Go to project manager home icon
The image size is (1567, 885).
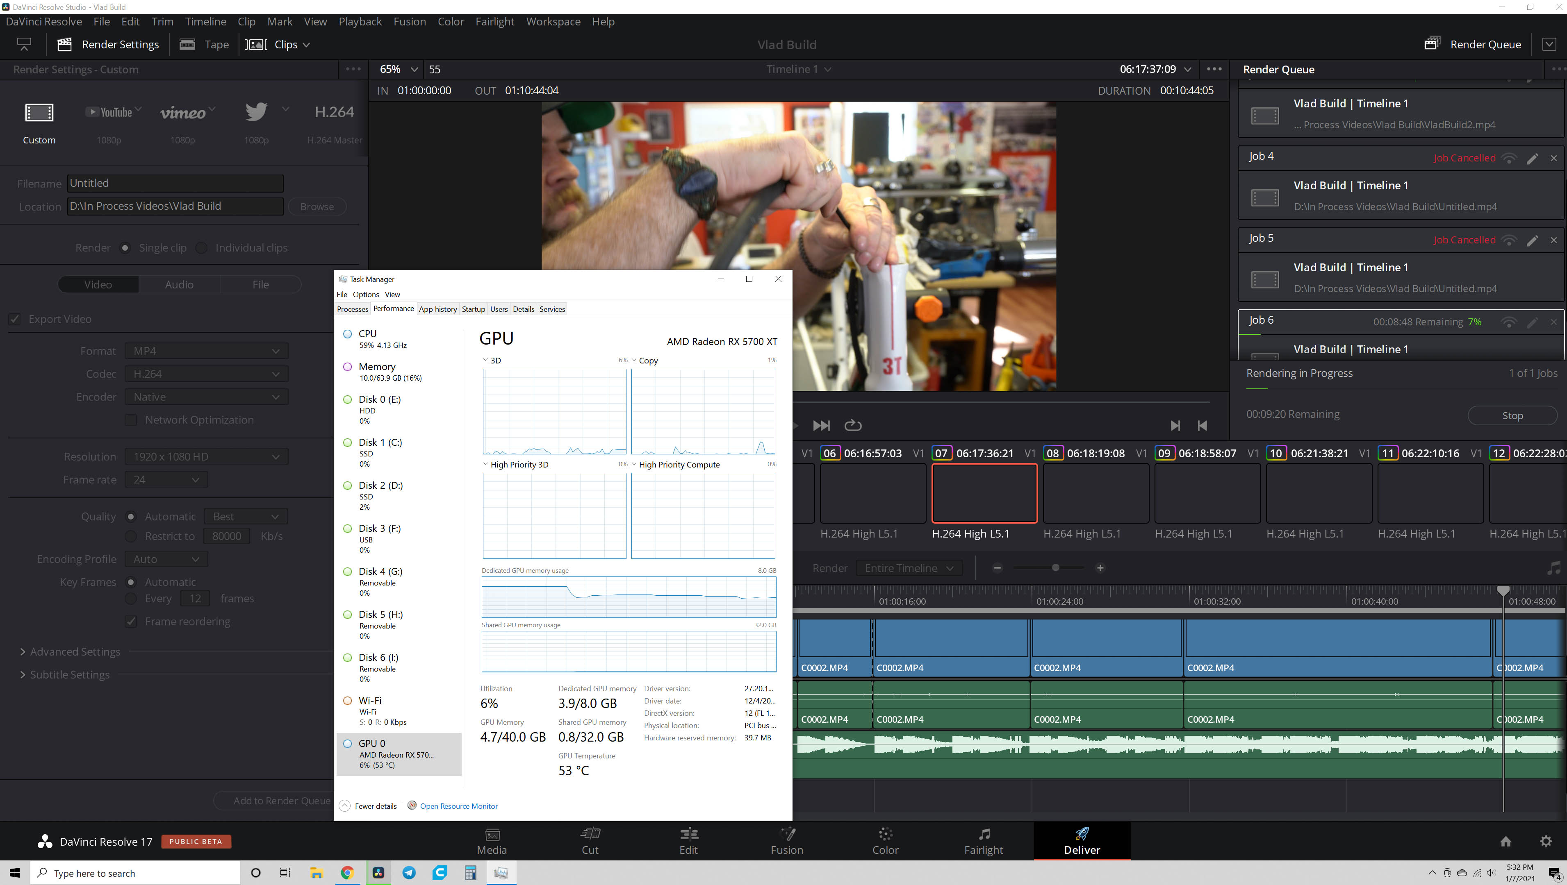[x=1506, y=841]
